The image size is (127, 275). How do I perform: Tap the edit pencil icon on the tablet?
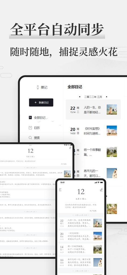pyautogui.click(x=70, y=148)
